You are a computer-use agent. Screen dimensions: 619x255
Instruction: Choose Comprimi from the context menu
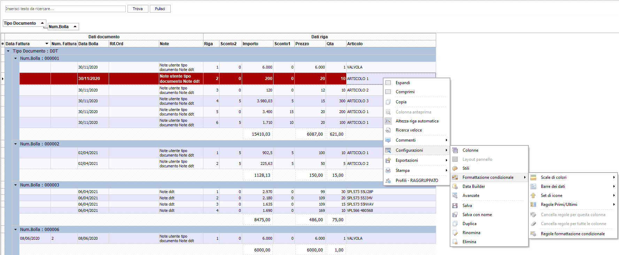(417, 92)
